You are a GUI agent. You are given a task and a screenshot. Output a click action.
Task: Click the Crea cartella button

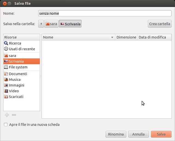[x=160, y=24]
